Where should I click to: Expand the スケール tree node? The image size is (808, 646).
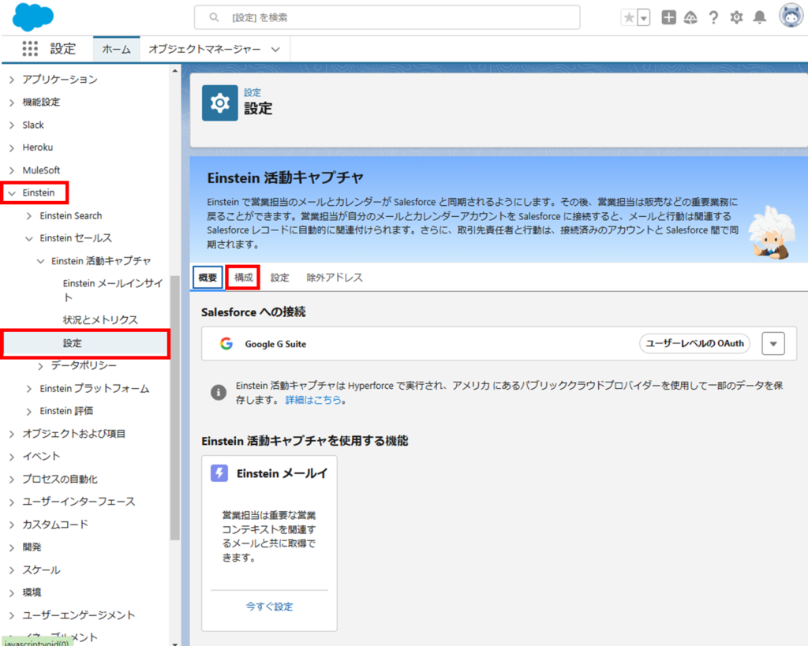coord(11,570)
